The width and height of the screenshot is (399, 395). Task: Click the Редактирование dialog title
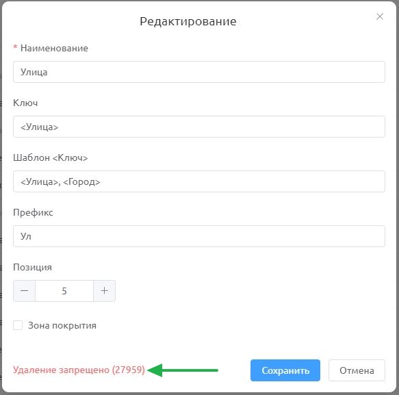tap(188, 21)
